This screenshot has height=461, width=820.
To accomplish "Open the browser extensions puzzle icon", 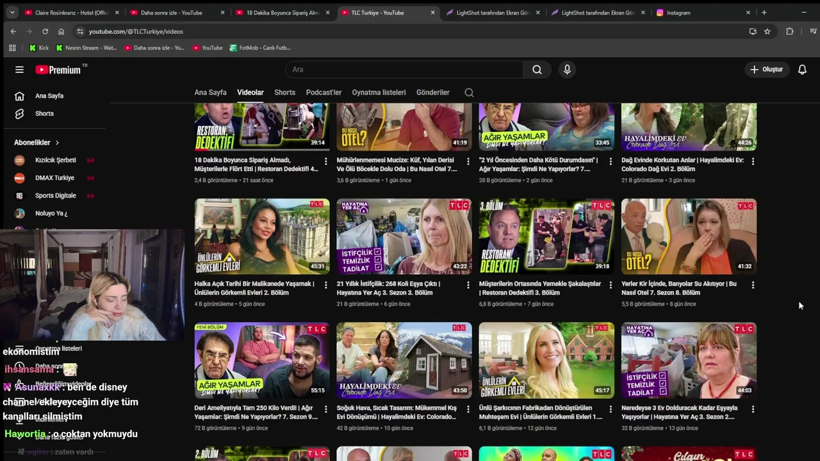I will (x=789, y=31).
